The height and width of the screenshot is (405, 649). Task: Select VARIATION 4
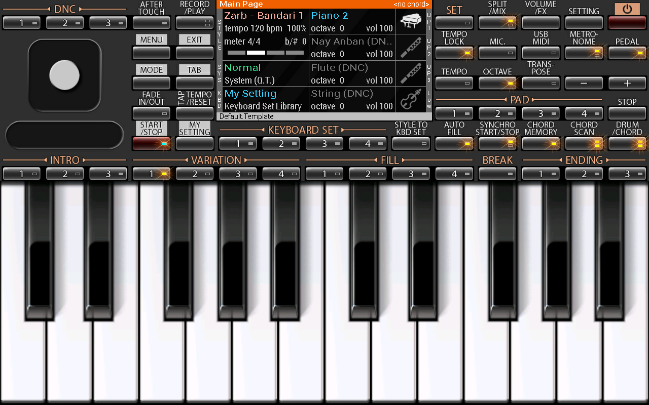click(281, 174)
